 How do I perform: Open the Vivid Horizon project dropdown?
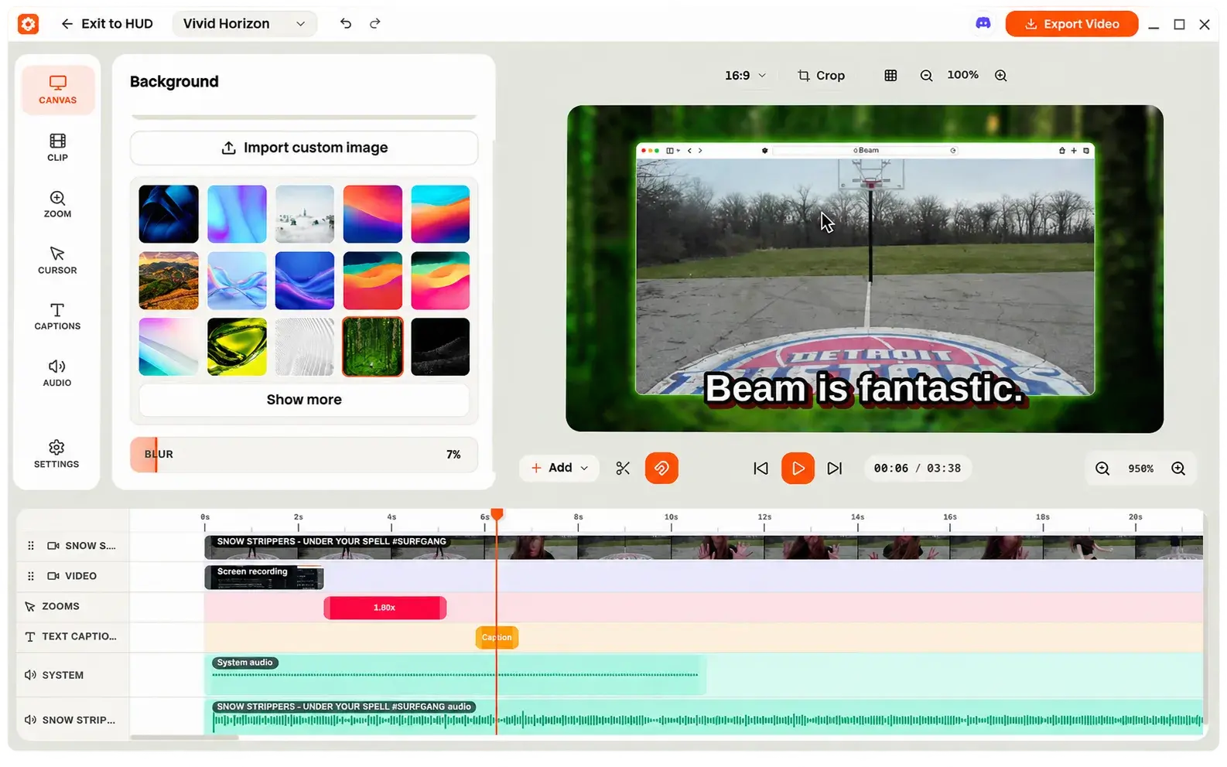point(244,24)
